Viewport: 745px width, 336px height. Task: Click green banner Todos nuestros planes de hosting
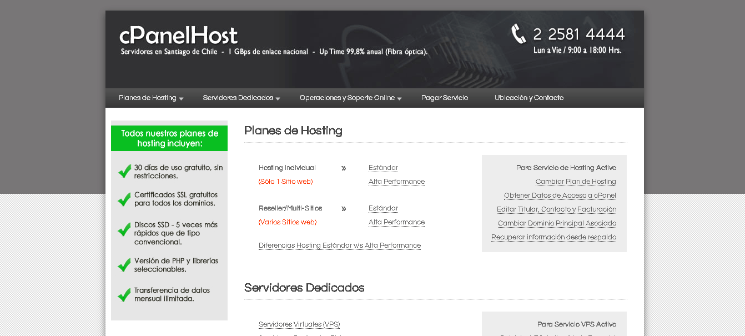169,138
